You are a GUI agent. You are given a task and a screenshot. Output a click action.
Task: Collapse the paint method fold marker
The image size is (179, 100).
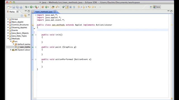36,47
